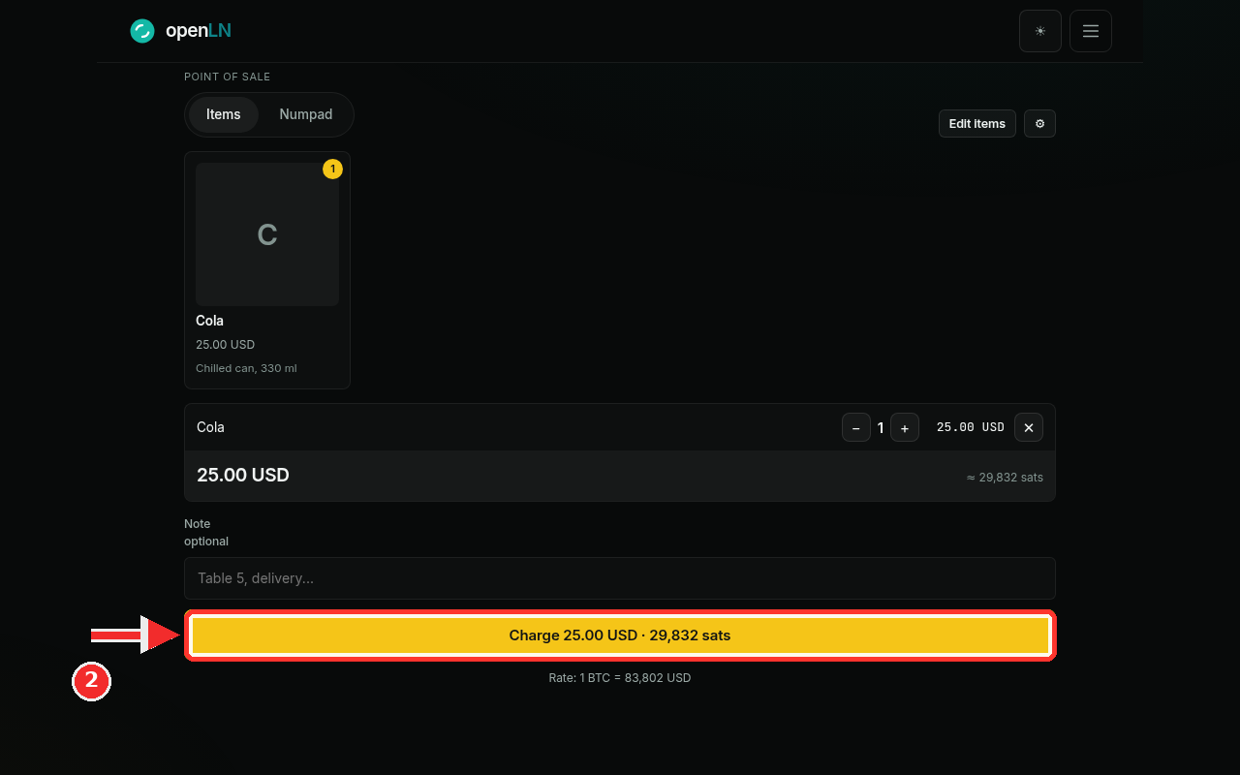Click the POINT OF SALE heading
The image size is (1240, 775).
point(228,77)
